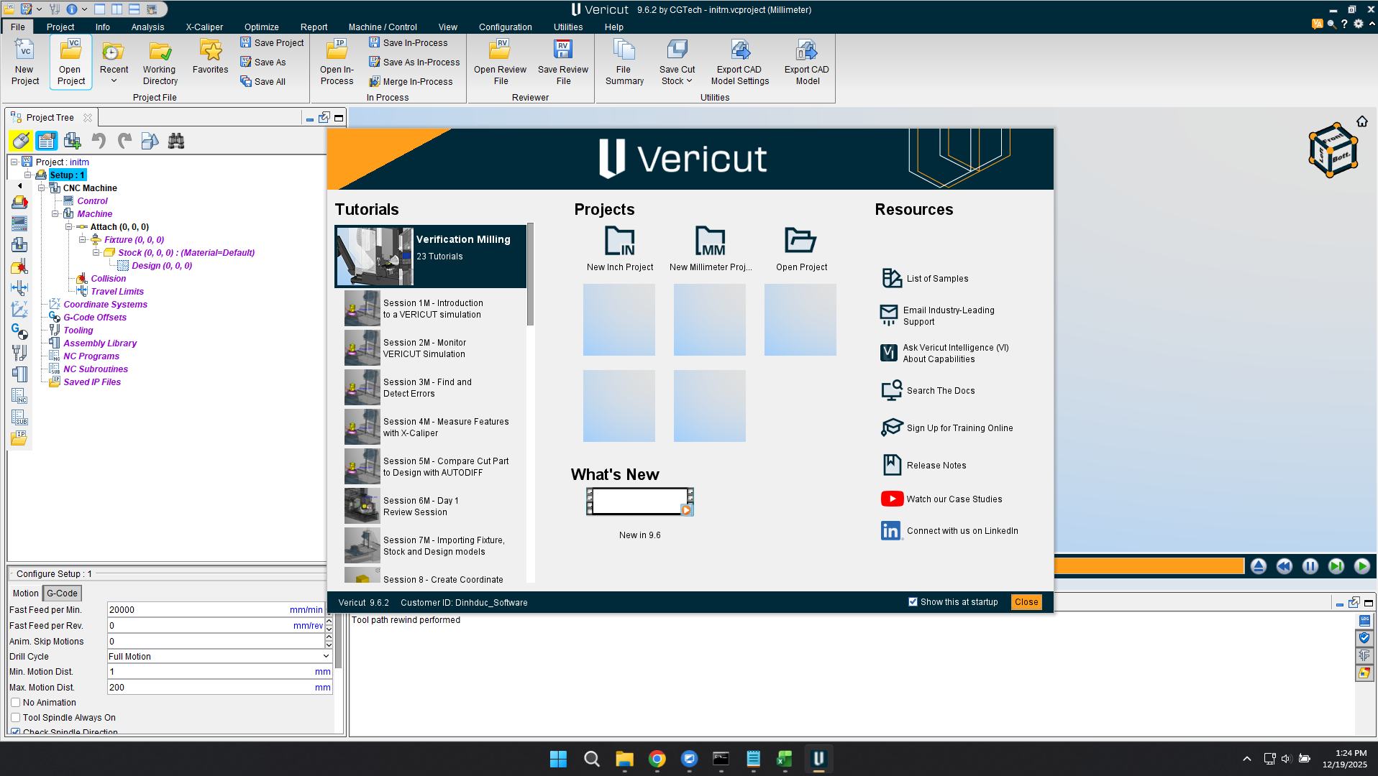The image size is (1378, 776).
Task: Open File Explorer from the taskbar
Action: click(x=624, y=759)
